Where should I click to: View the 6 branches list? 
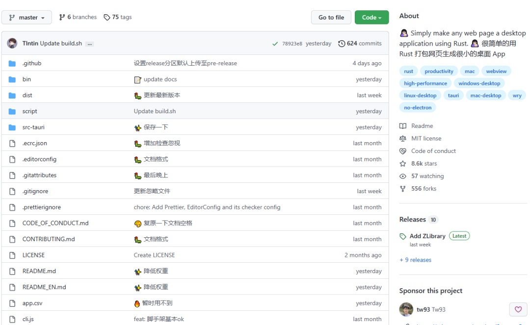(x=78, y=17)
